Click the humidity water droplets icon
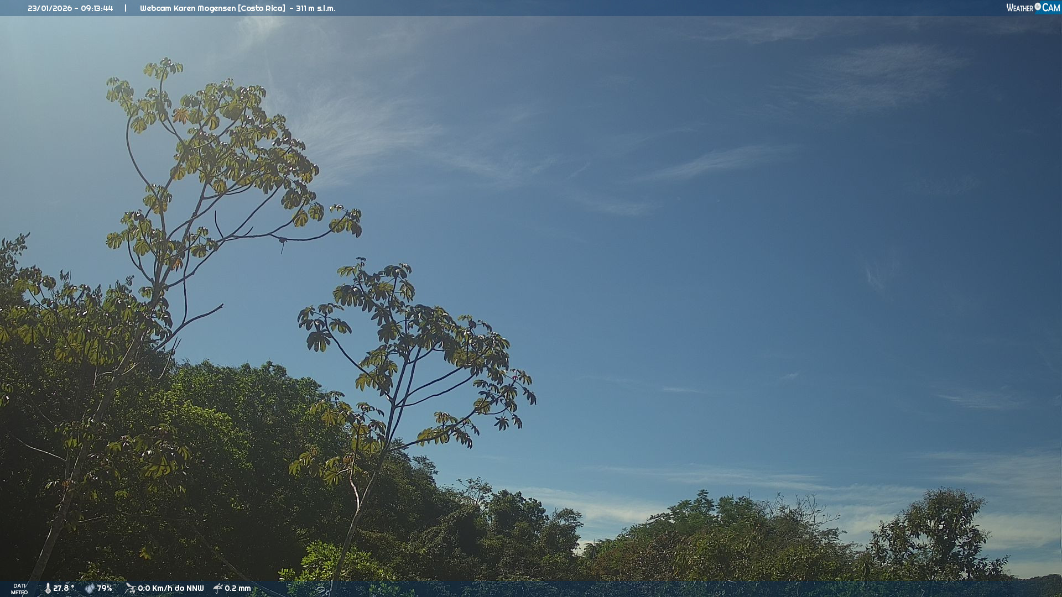This screenshot has height=597, width=1062. (x=90, y=588)
